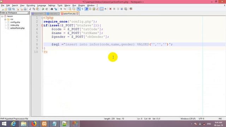Image resolution: width=226 pixels, height=127 pixels.
Task: Place the cursor on the require_once line
Action: click(x=70, y=22)
